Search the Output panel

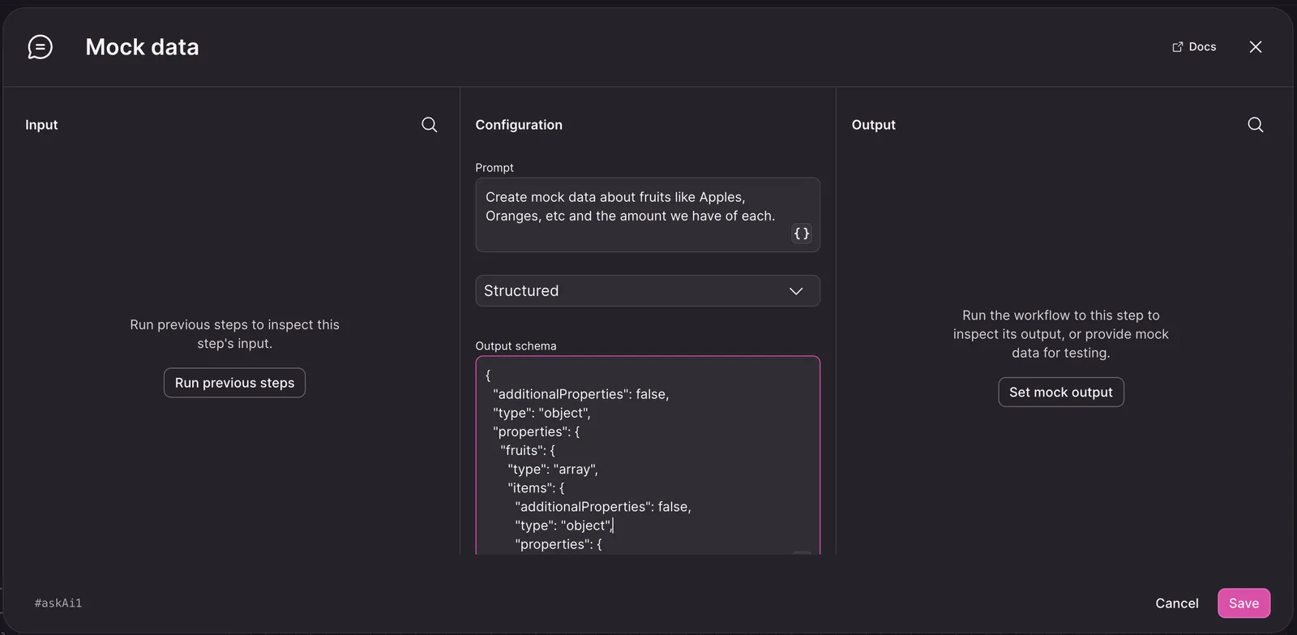pos(1256,125)
